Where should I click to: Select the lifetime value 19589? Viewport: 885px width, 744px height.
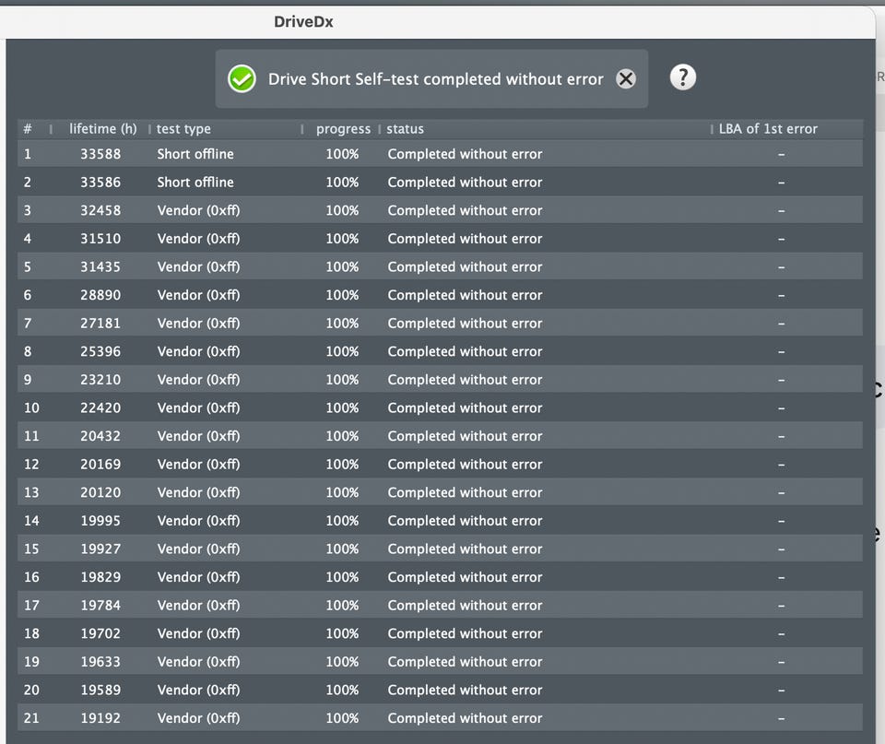pos(100,691)
